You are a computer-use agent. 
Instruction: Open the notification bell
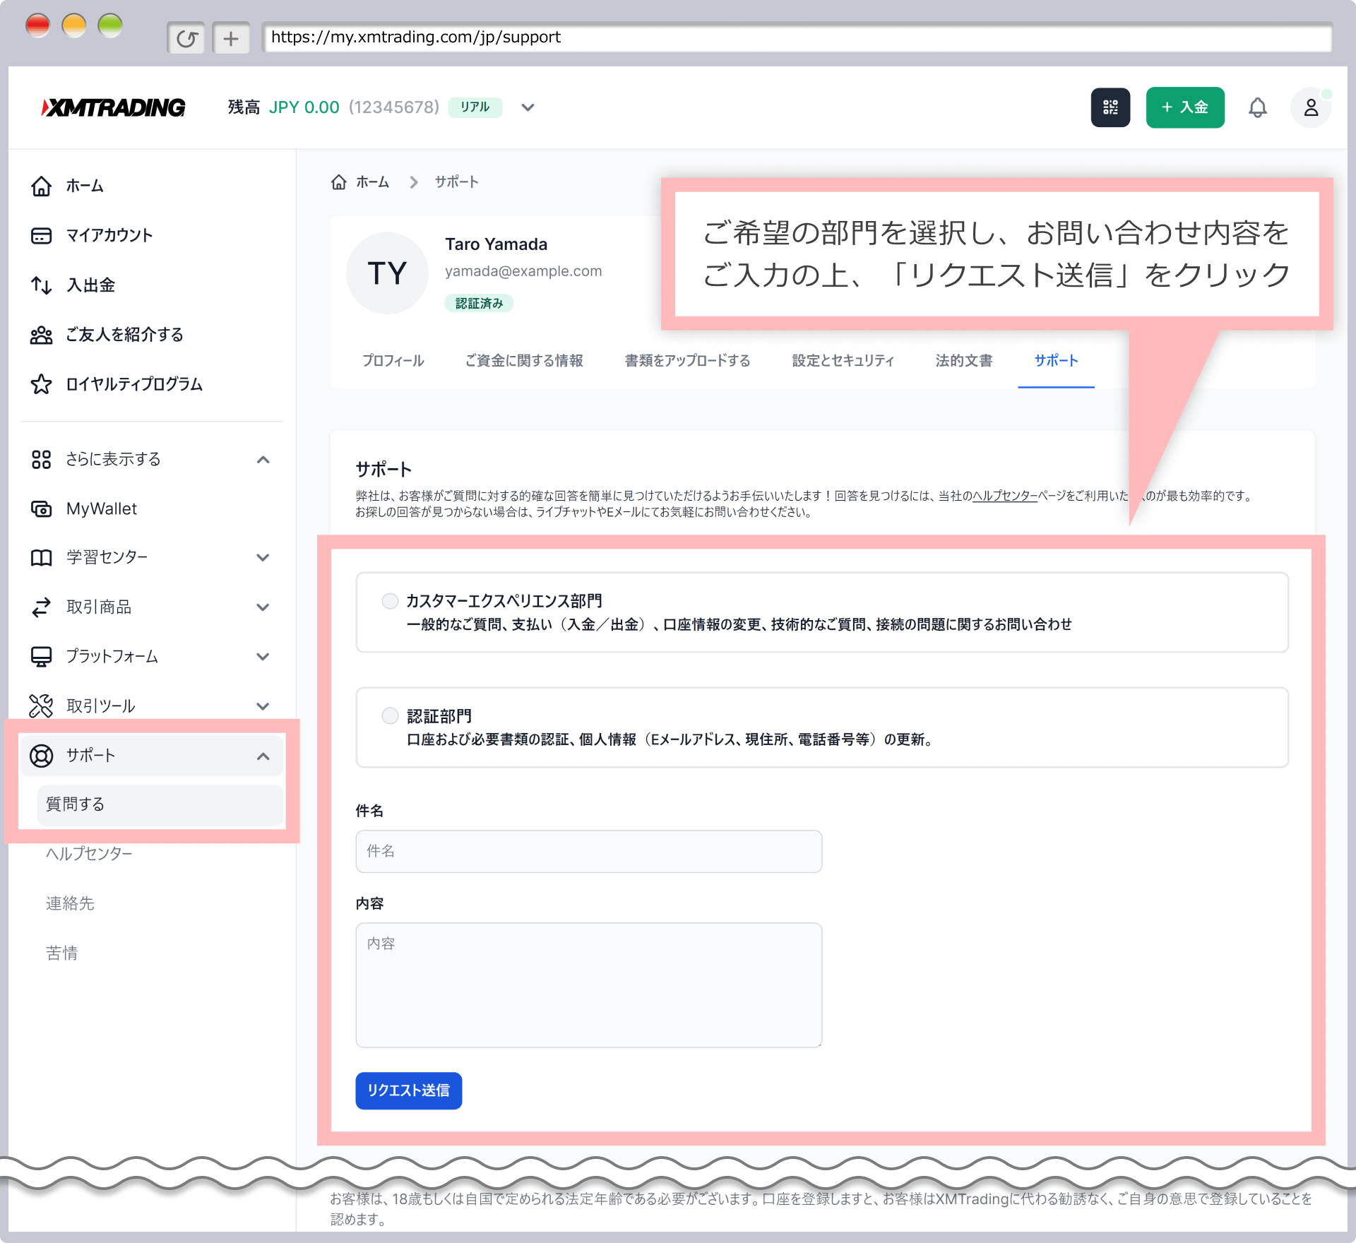[1257, 107]
